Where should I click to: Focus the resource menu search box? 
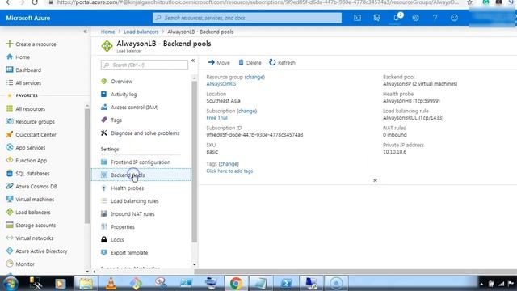coord(145,65)
